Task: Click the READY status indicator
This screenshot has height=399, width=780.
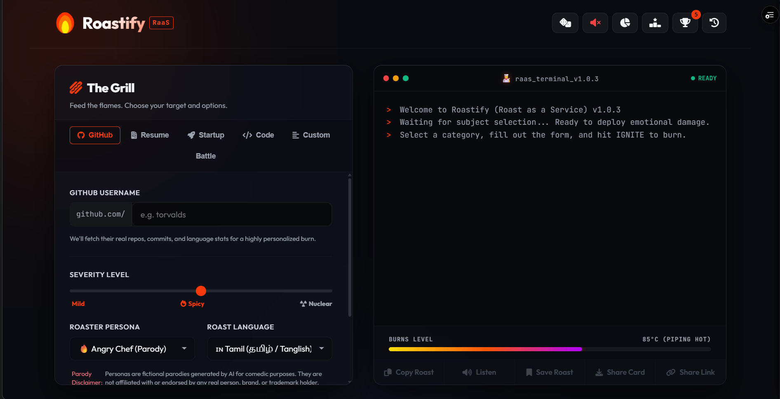Action: [704, 78]
